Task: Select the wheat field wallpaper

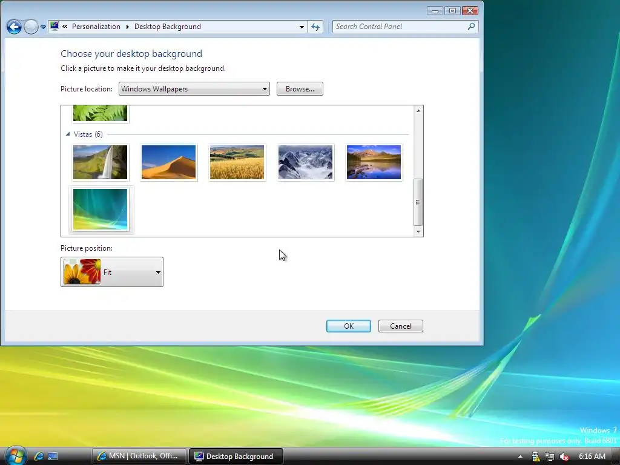Action: point(237,162)
